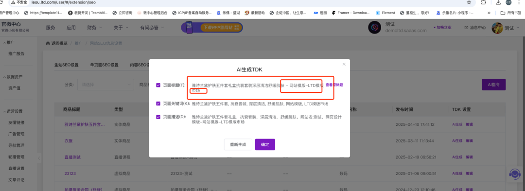Screen dimensions: 525x191
Task: Open the Framer download bookmark
Action: pos(350,13)
